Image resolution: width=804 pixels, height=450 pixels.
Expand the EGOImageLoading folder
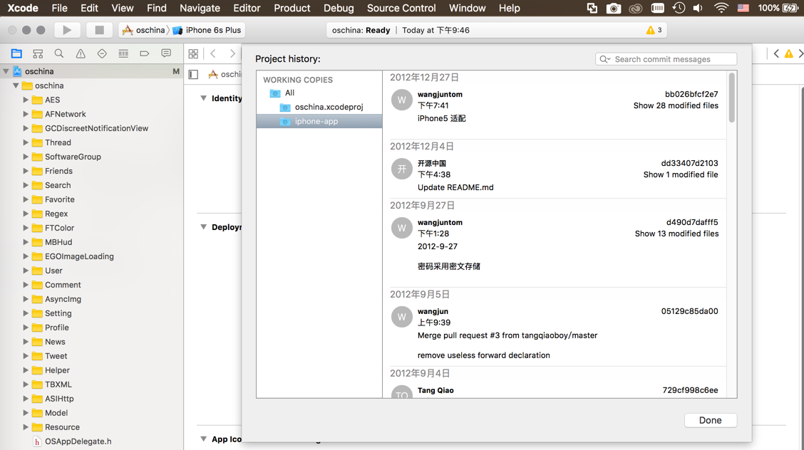click(25, 256)
